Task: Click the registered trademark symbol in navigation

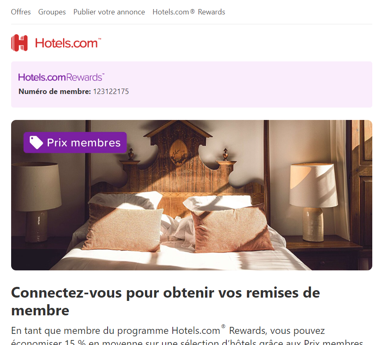Action: pos(193,11)
